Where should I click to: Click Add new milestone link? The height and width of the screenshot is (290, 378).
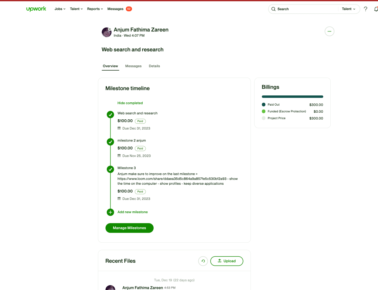pyautogui.click(x=133, y=212)
